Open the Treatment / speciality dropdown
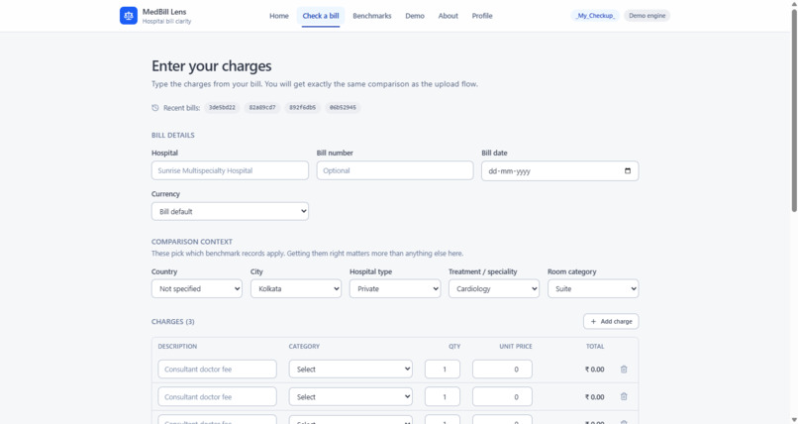798x424 pixels. tap(494, 288)
